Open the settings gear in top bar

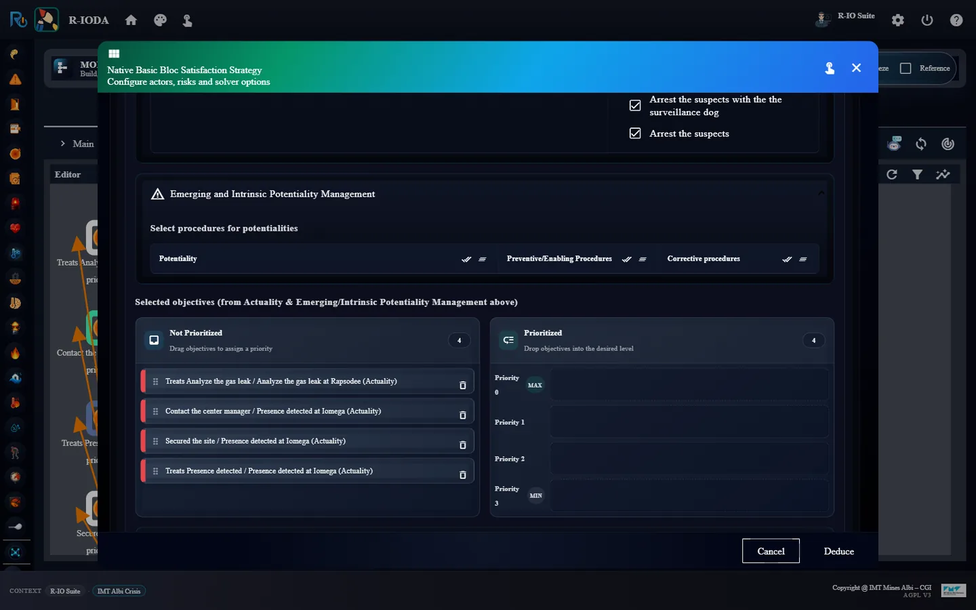[x=898, y=20]
